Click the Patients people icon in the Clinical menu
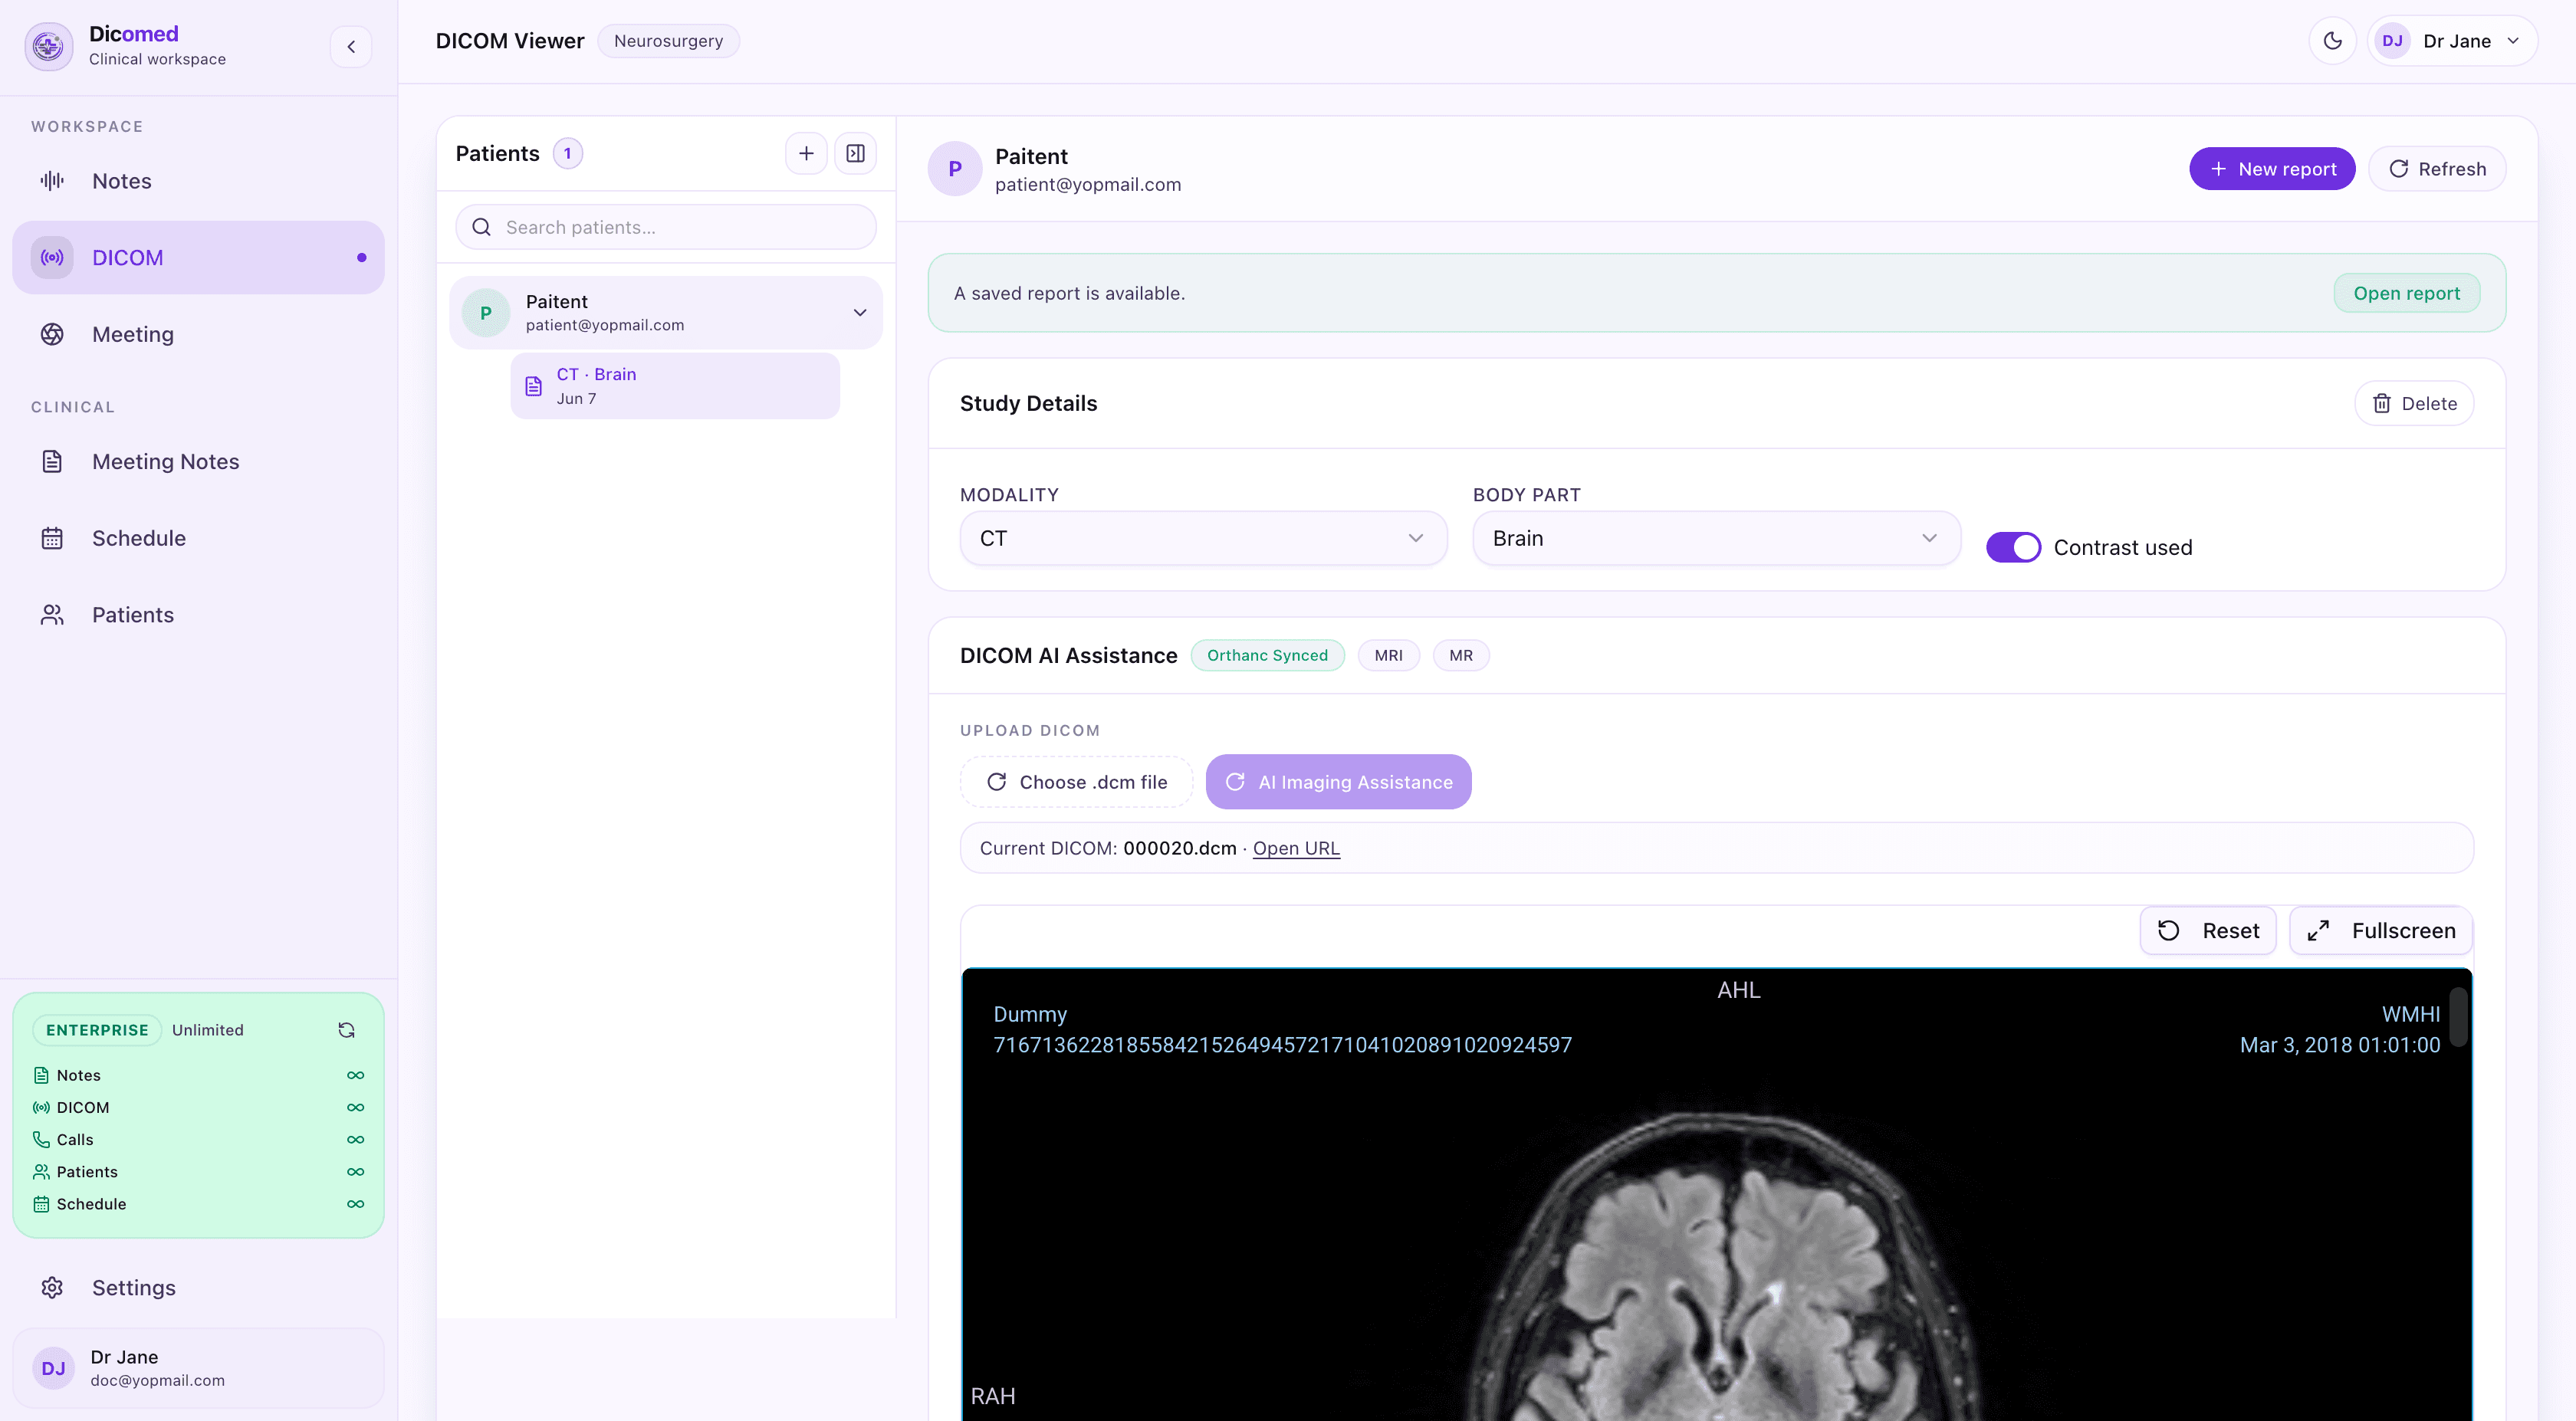Viewport: 2576px width, 1421px height. click(x=52, y=615)
